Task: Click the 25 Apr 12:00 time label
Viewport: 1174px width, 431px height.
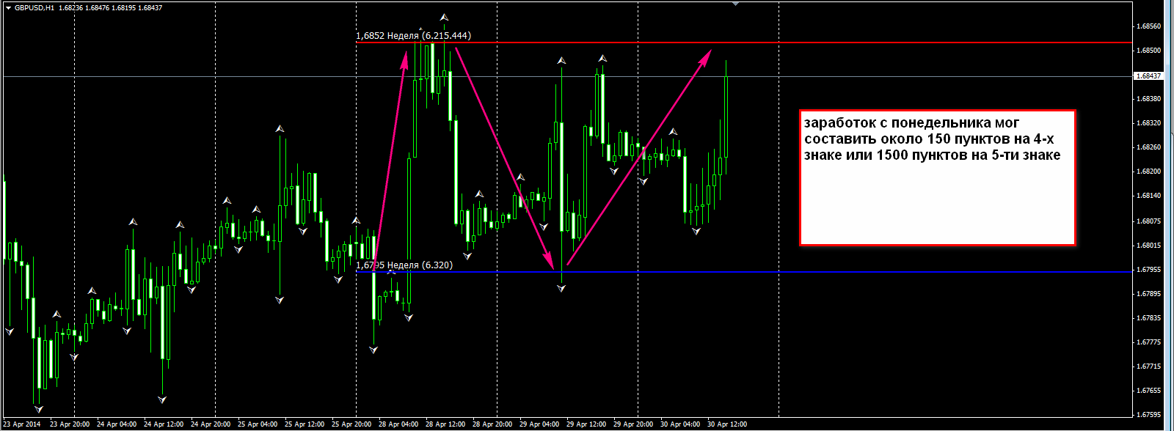Action: pyautogui.click(x=305, y=424)
